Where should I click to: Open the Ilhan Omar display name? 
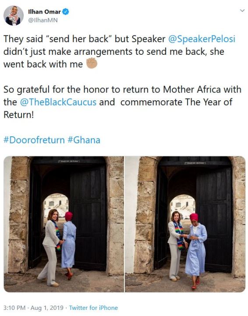(44, 12)
